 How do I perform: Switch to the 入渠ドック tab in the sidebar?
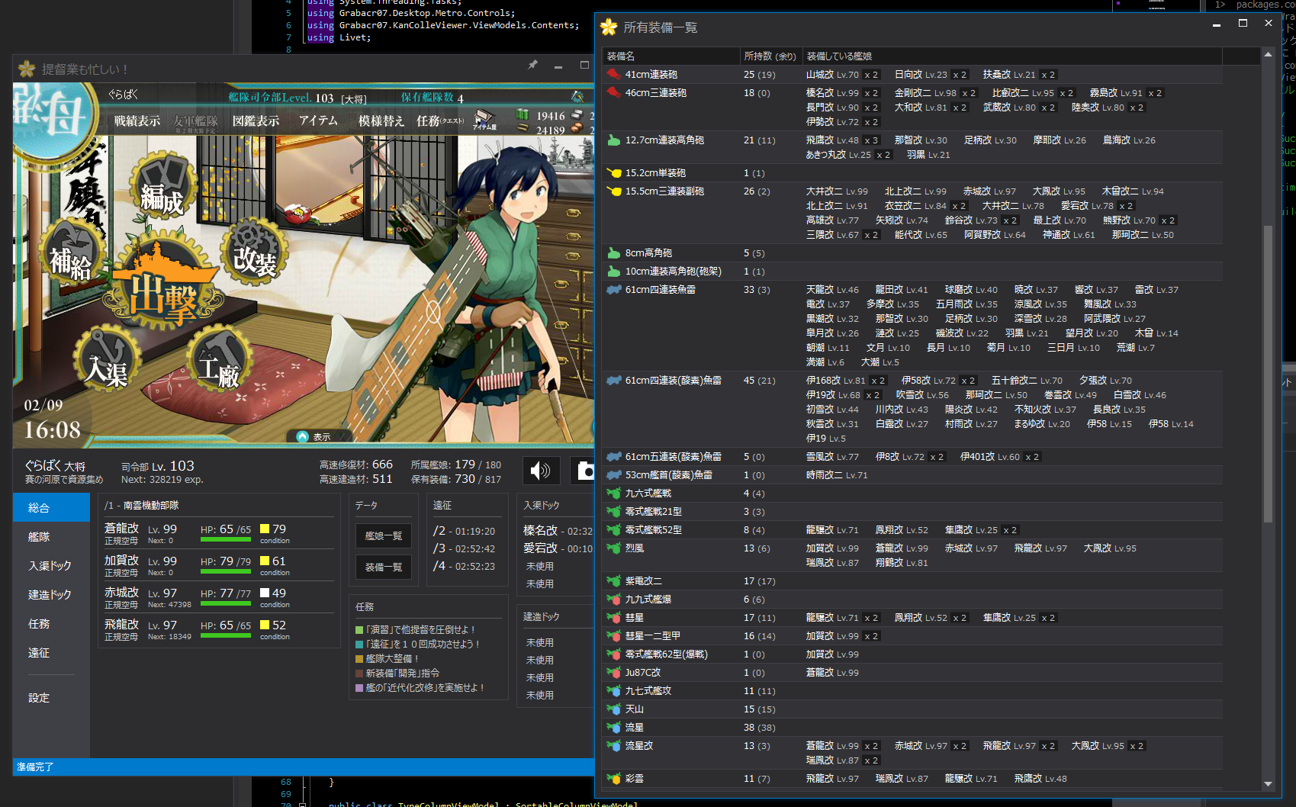[51, 566]
